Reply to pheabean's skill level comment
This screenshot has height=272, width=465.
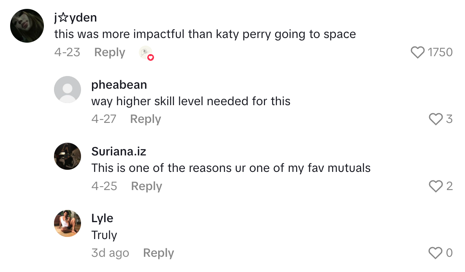(146, 119)
